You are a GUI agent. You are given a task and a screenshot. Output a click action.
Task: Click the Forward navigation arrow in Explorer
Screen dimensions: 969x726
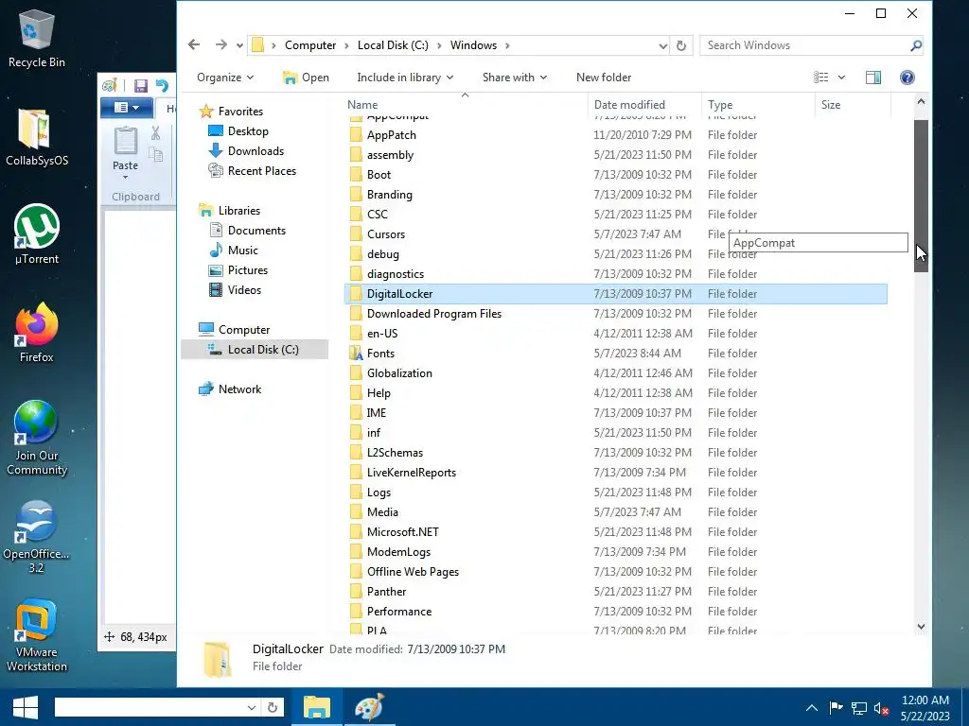220,45
